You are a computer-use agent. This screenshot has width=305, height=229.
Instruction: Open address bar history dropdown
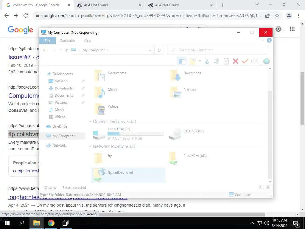[x=150, y=50]
